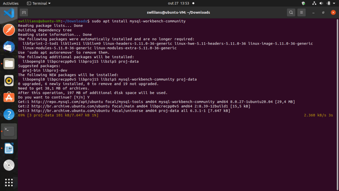Click the shield security tray icon

point(303,3)
